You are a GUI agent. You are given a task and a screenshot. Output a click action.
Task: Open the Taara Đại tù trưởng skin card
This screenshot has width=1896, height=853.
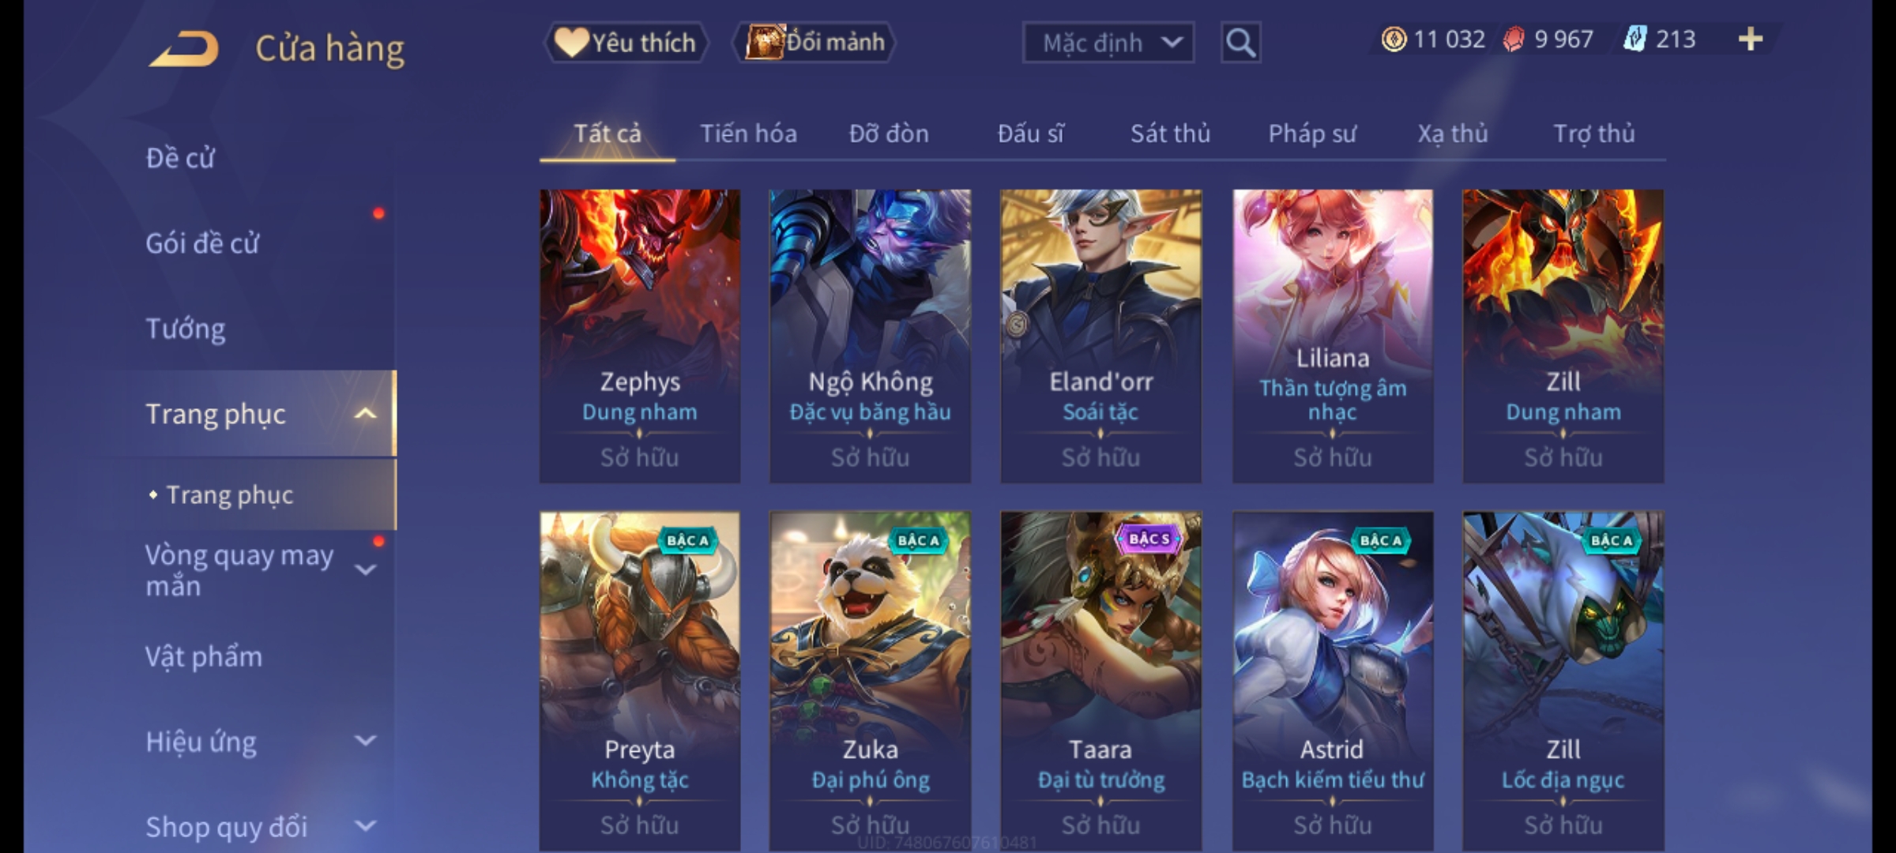(x=1100, y=681)
